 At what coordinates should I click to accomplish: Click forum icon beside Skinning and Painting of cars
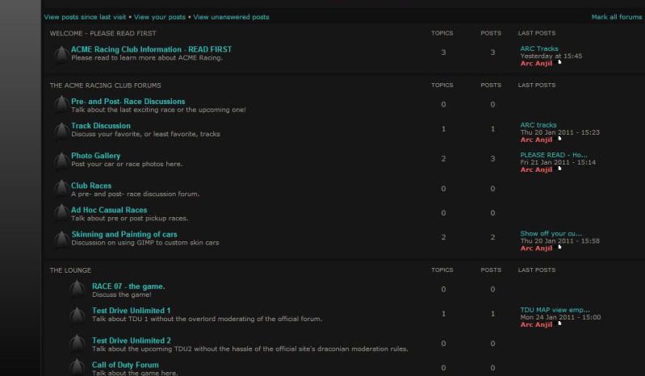pyautogui.click(x=60, y=238)
